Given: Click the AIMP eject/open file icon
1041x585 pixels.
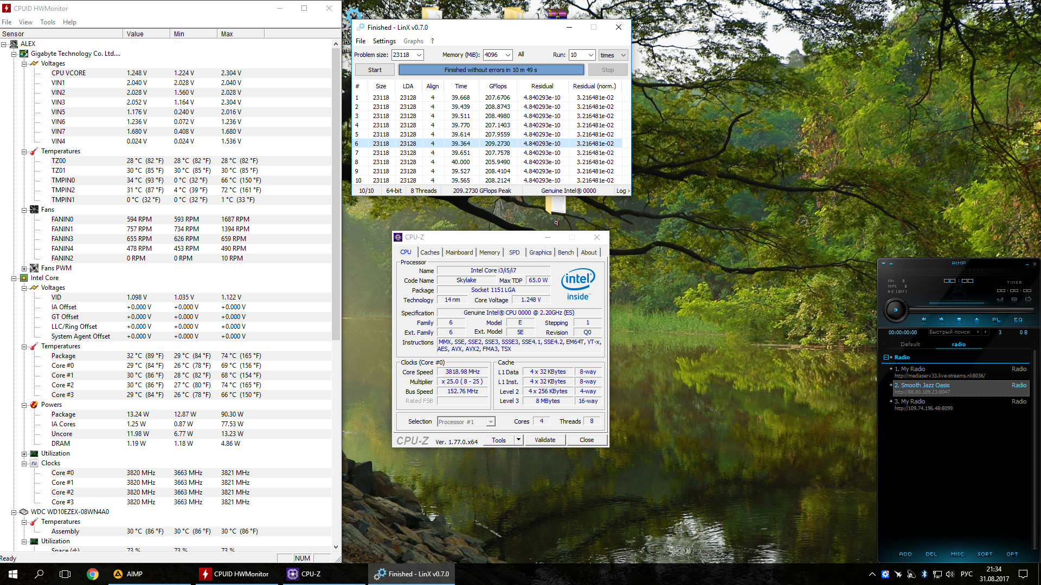Looking at the screenshot, I should [976, 320].
